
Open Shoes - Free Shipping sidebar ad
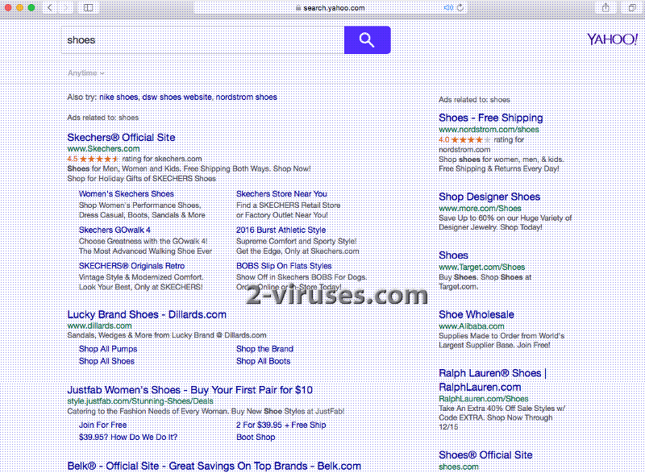coord(491,118)
